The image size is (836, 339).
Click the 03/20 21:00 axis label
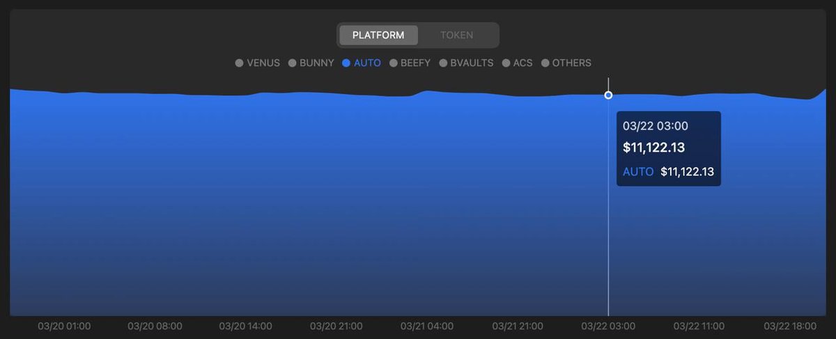coord(336,326)
